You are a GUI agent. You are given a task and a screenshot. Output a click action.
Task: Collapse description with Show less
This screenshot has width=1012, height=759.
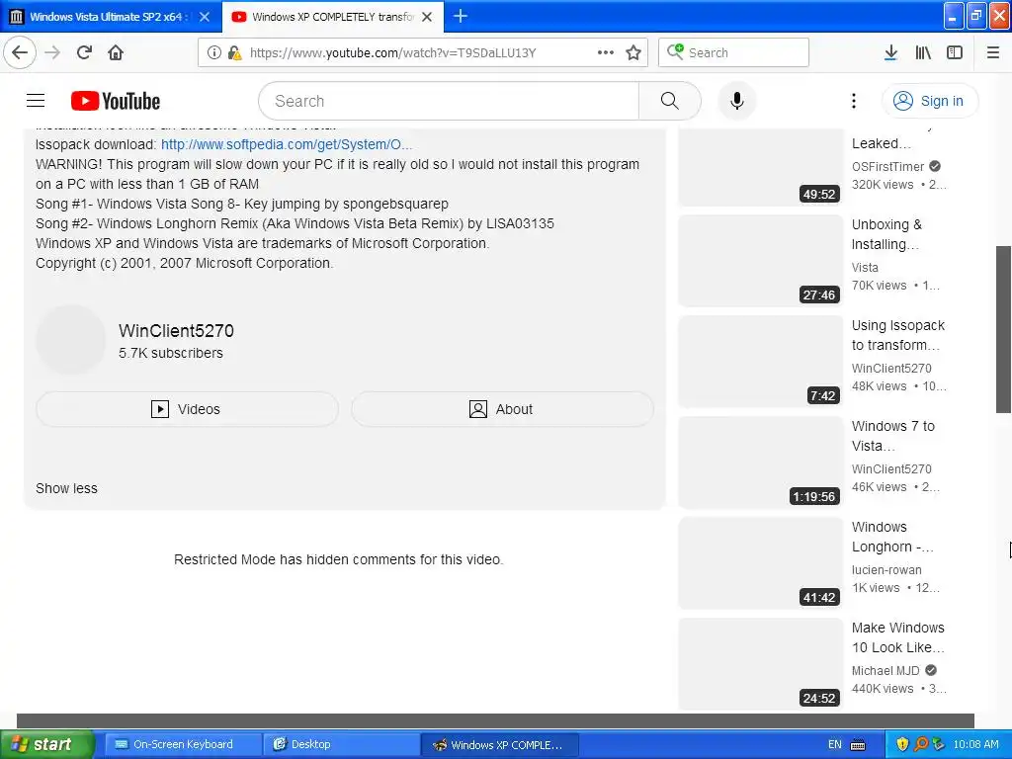pyautogui.click(x=66, y=488)
